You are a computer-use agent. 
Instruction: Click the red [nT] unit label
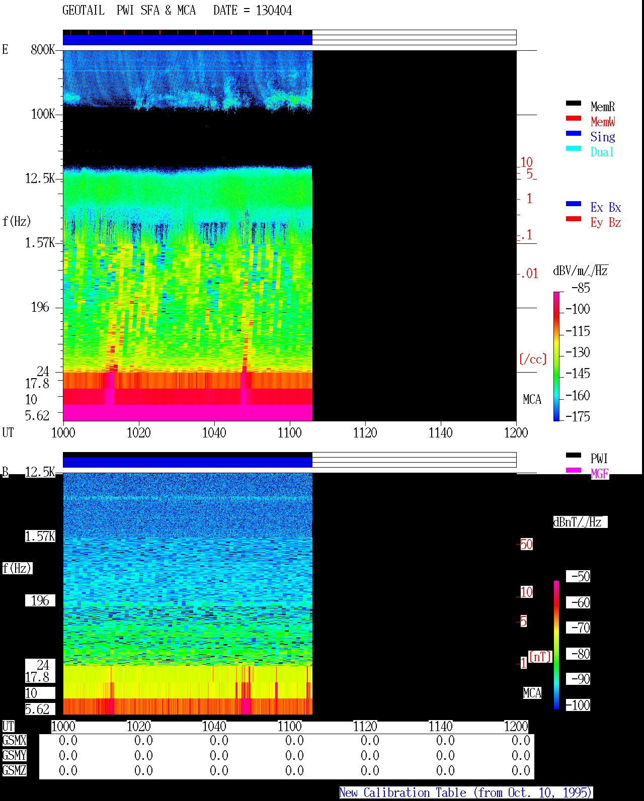pos(540,657)
